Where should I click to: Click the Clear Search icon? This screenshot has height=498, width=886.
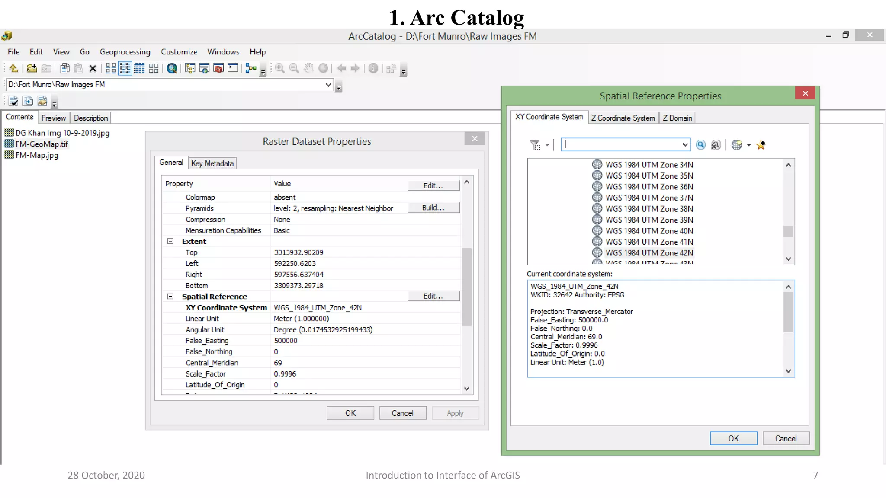click(716, 145)
